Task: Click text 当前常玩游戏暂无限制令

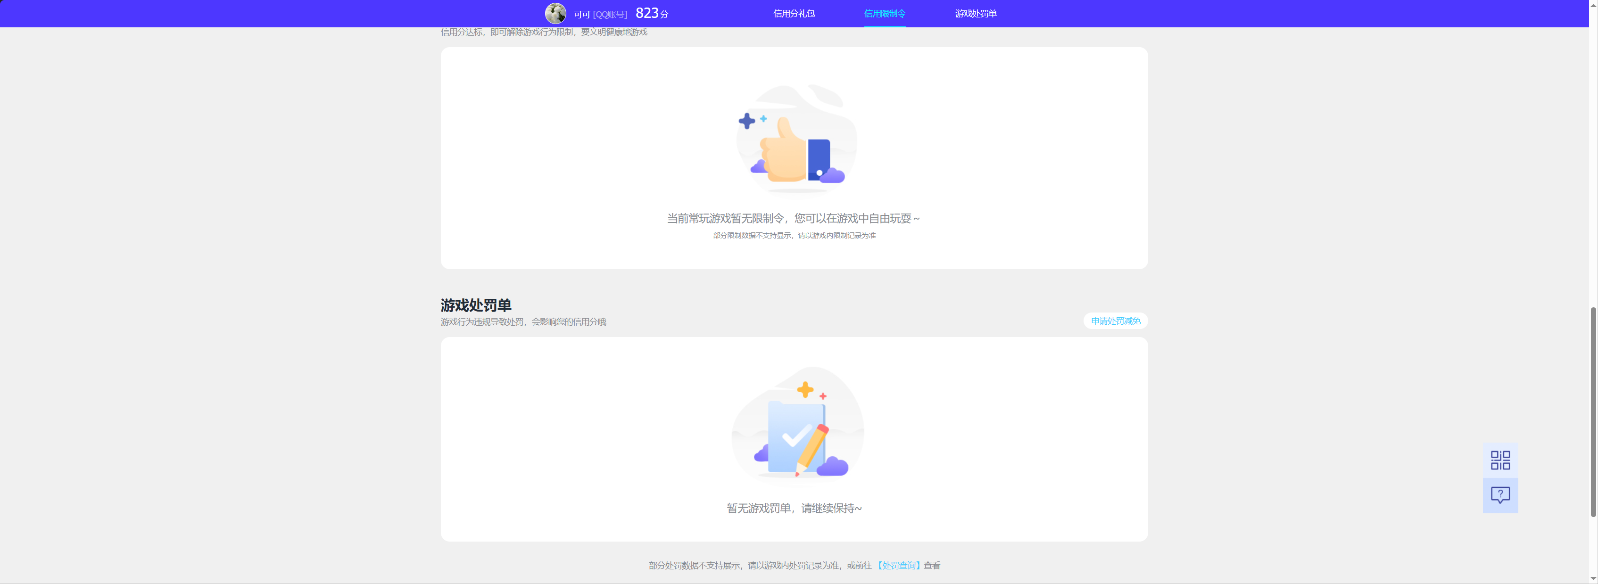Action: 725,218
